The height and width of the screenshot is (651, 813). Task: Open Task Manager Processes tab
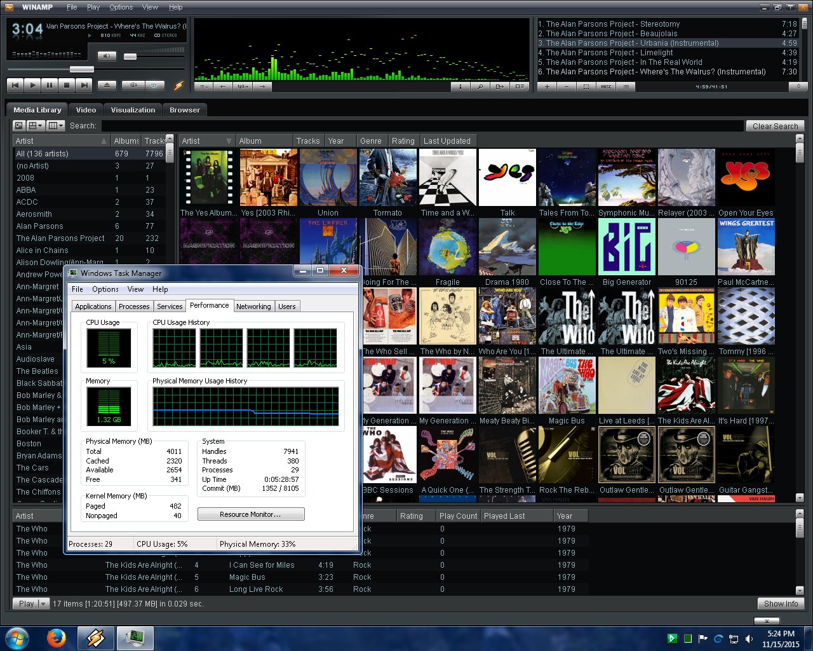coord(134,306)
